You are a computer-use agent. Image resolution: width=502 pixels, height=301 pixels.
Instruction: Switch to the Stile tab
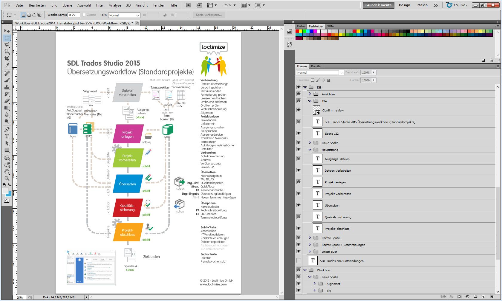[x=330, y=26]
